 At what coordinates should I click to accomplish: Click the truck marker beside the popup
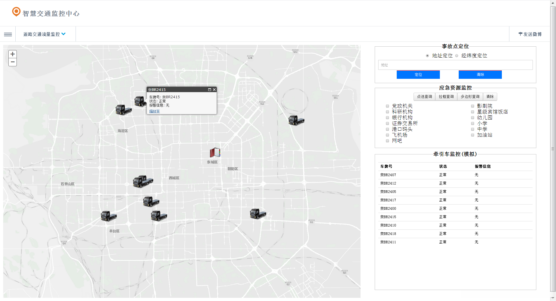point(140,101)
